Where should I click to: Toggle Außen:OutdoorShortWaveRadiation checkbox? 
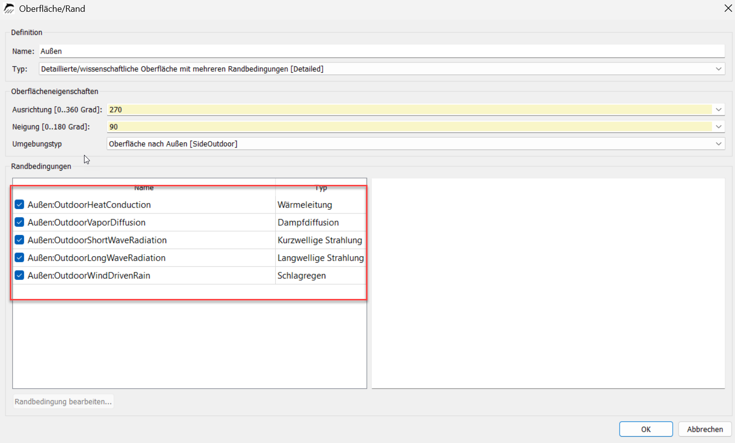point(19,240)
